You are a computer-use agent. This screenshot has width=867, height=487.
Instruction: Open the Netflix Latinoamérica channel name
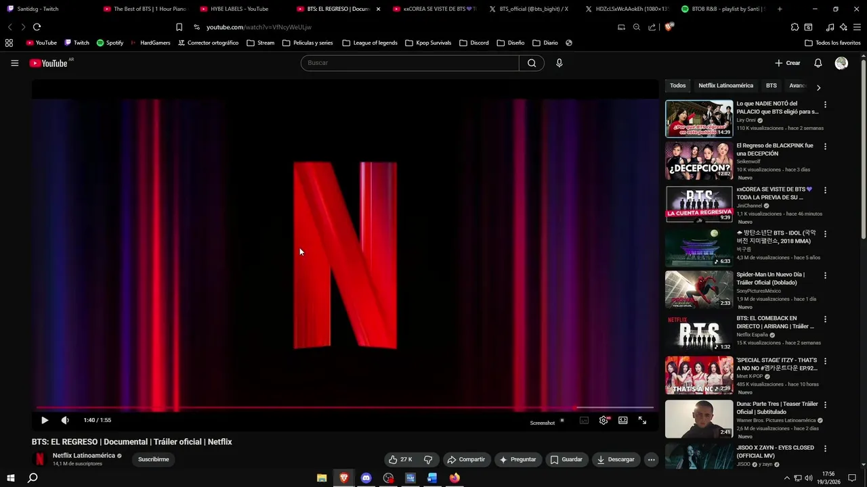[84, 455]
